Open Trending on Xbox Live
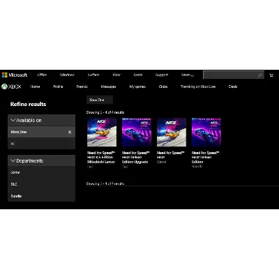 198,86
